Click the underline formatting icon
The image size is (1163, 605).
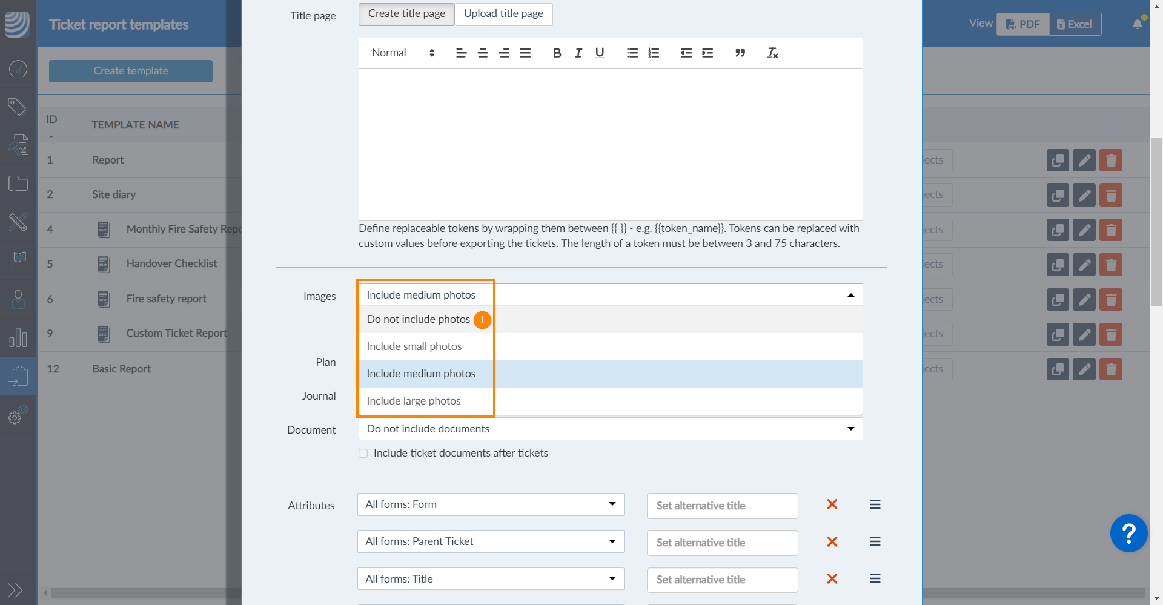pyautogui.click(x=600, y=53)
